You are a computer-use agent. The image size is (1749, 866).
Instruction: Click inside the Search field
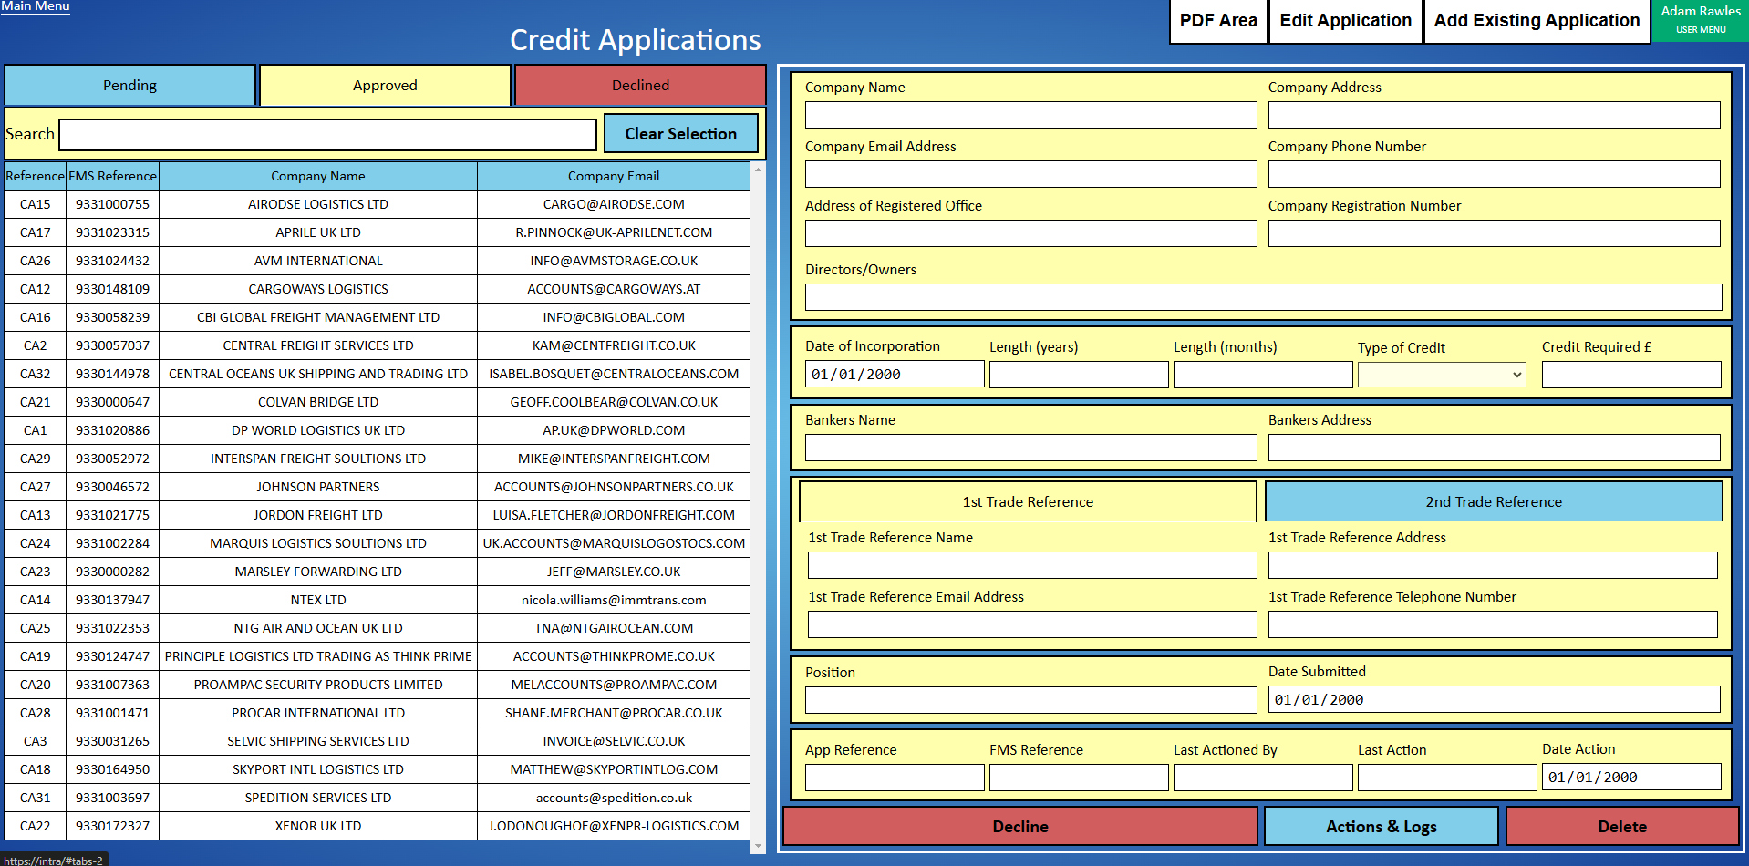click(x=326, y=134)
